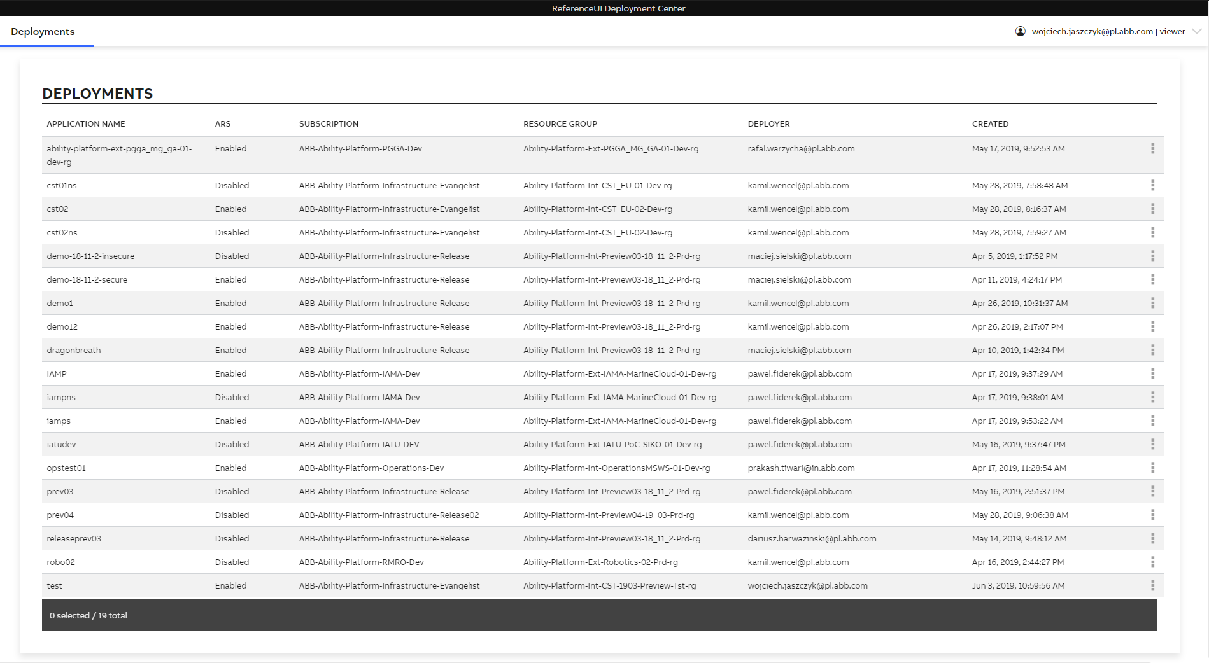
Task: Open actions menu for demo-18-11-2-secure row
Action: point(1152,279)
